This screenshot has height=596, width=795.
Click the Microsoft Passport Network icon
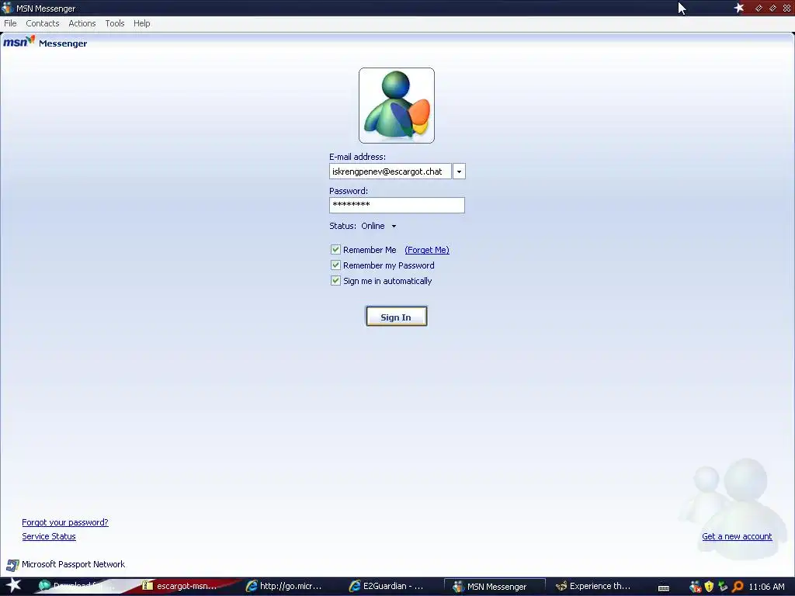(x=12, y=565)
